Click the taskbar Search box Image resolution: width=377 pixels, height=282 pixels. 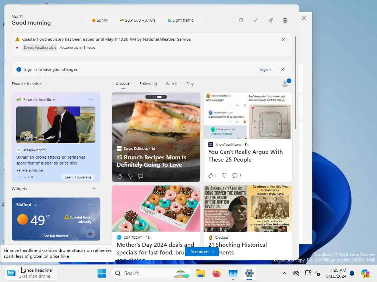(x=151, y=273)
